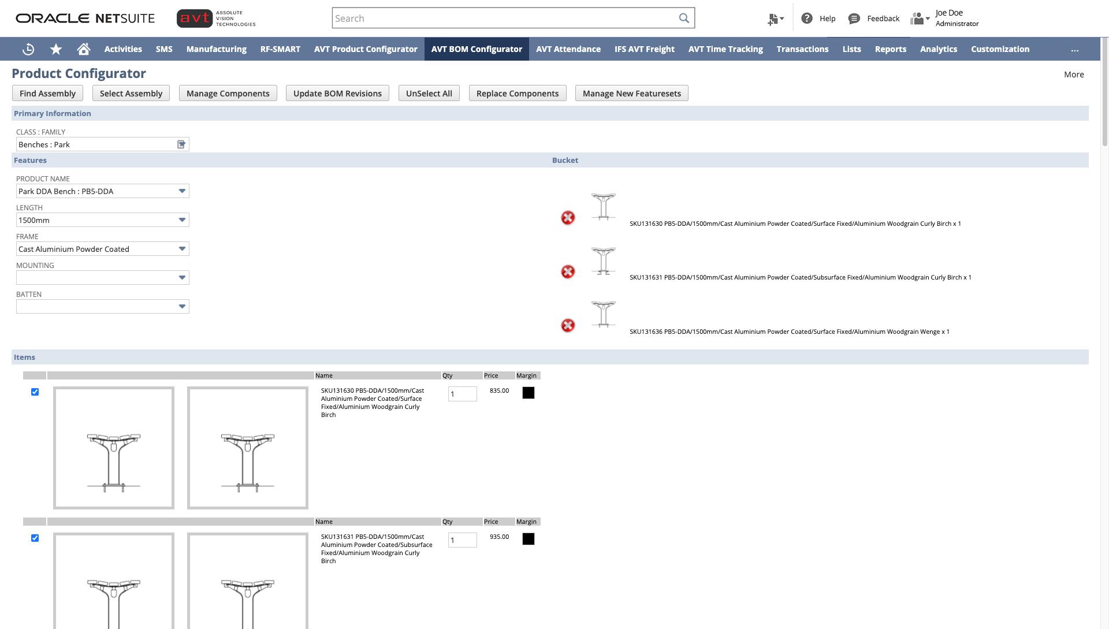Expand the Batten dropdown
The width and height of the screenshot is (1109, 629).
coord(182,307)
